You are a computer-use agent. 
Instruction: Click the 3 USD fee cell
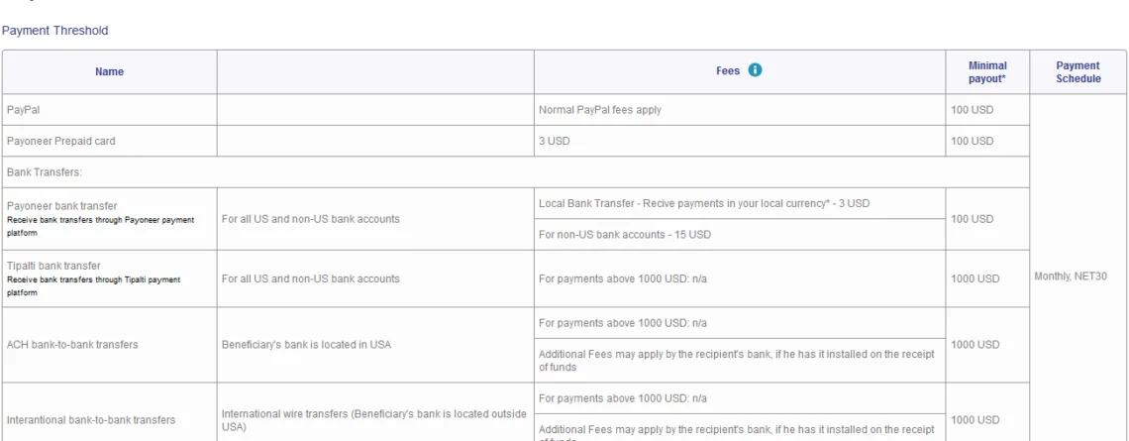tap(740, 142)
